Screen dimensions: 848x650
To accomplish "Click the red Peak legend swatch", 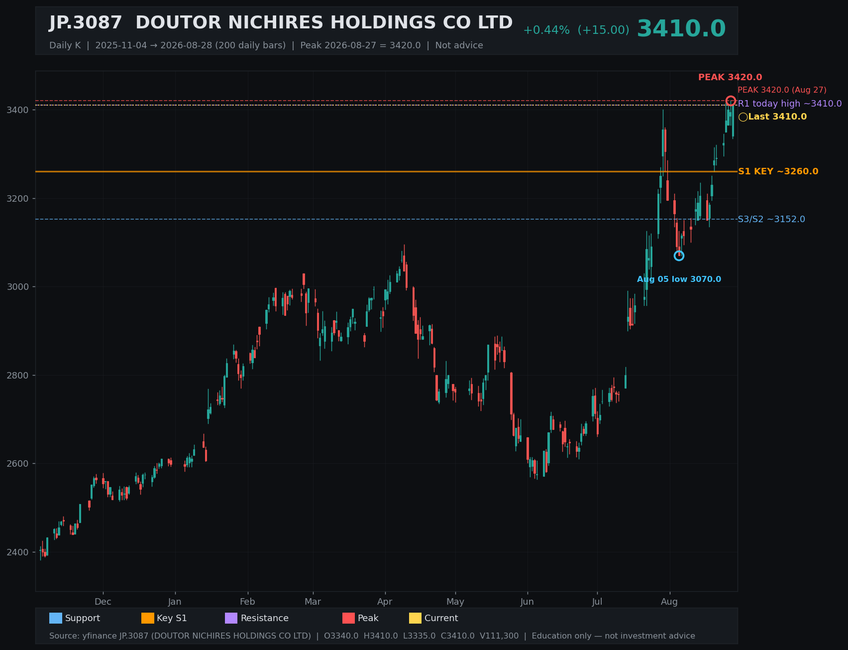I will pos(349,618).
